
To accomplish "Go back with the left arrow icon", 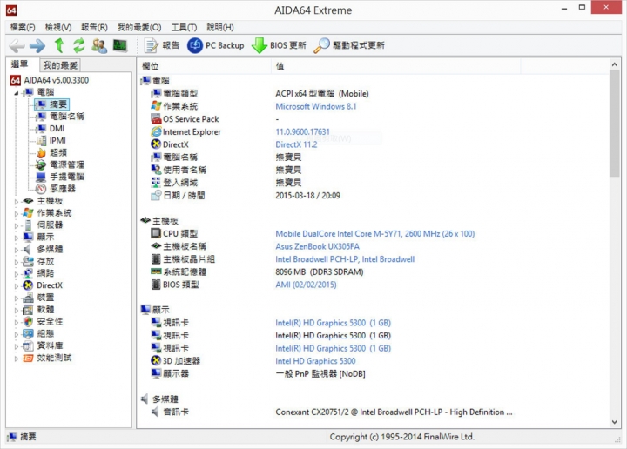I will (17, 46).
